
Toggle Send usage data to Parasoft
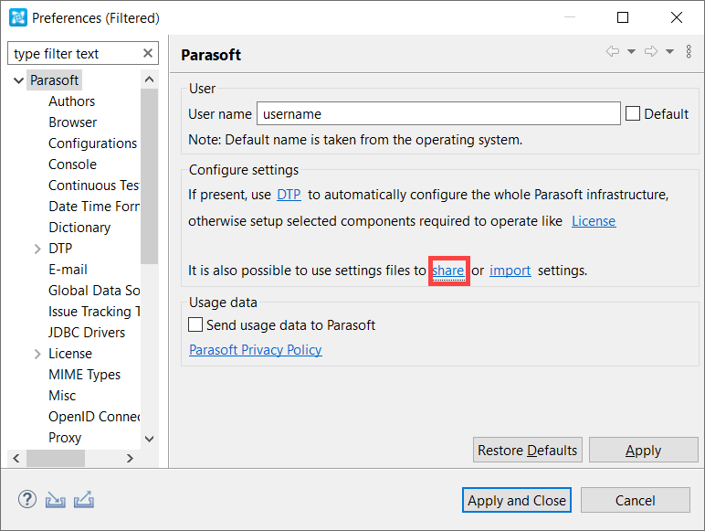(x=195, y=324)
